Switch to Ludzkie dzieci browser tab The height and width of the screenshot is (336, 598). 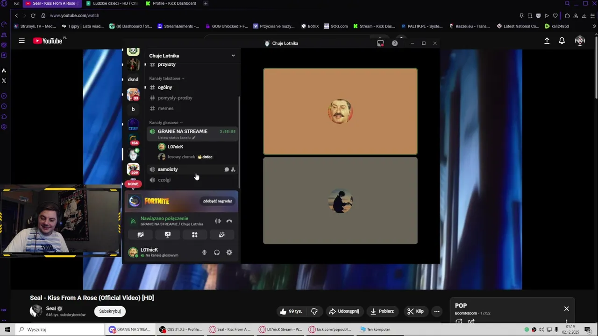pyautogui.click(x=112, y=3)
